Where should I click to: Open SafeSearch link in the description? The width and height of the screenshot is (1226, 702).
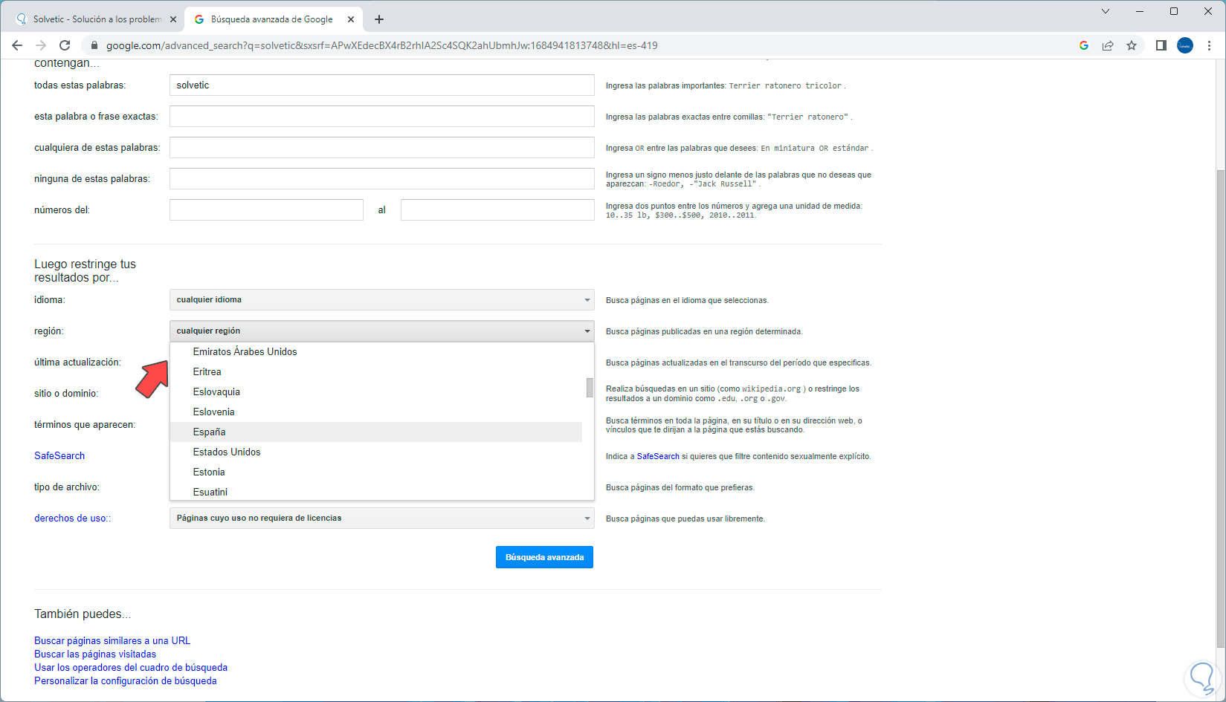coord(658,456)
